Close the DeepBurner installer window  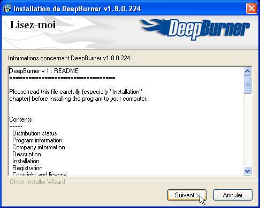[x=251, y=9]
